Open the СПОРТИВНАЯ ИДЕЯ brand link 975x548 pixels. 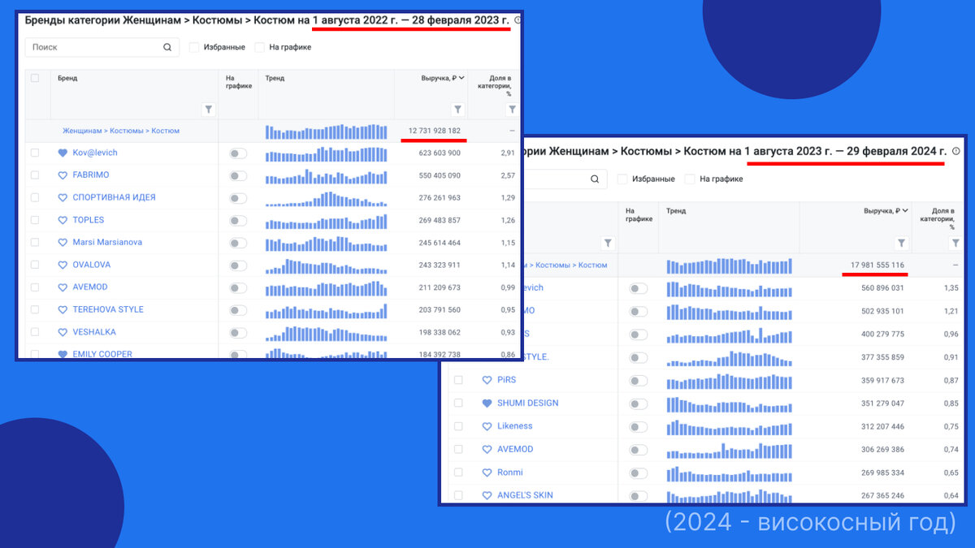pyautogui.click(x=114, y=197)
